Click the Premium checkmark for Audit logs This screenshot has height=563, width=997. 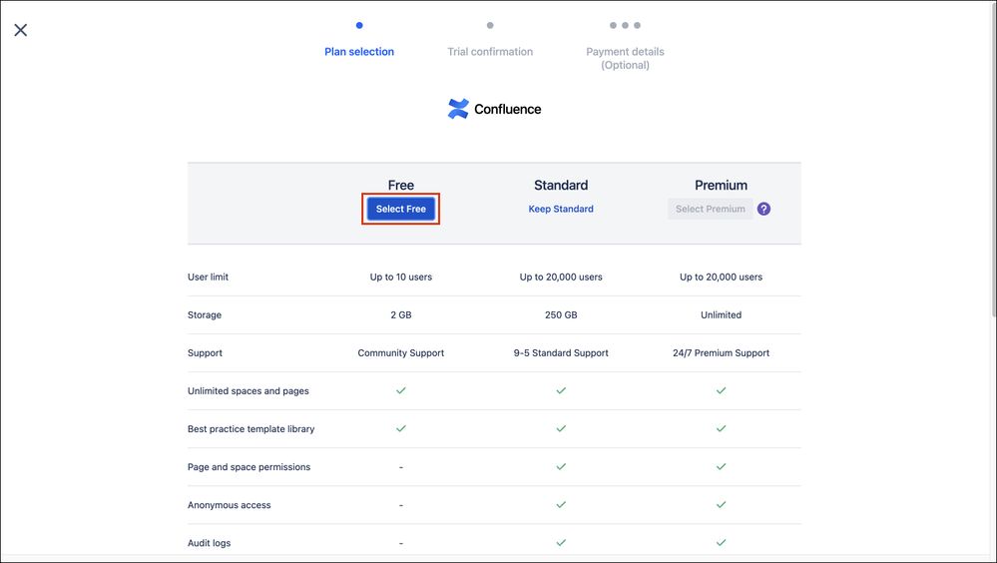click(x=721, y=543)
